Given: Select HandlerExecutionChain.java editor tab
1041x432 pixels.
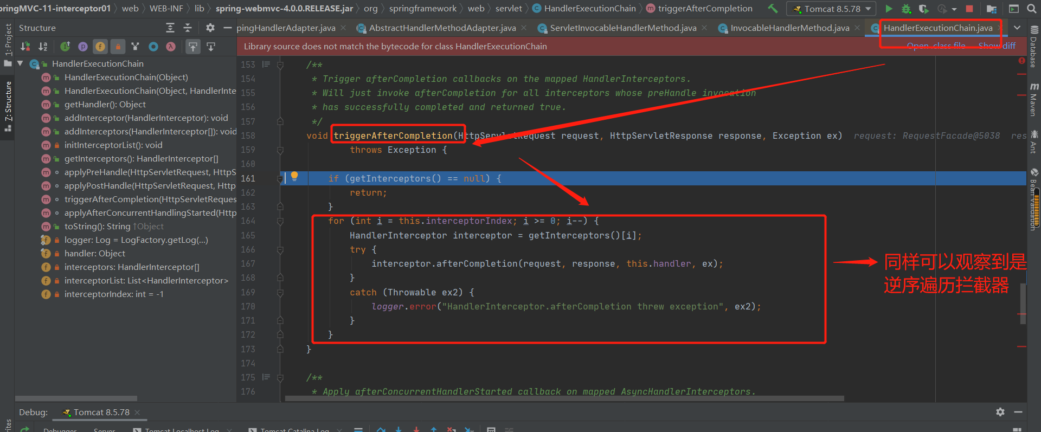Looking at the screenshot, I should (x=937, y=28).
